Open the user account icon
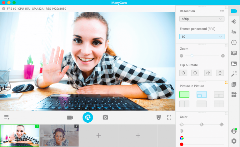The height and width of the screenshot is (147, 240). click(234, 131)
